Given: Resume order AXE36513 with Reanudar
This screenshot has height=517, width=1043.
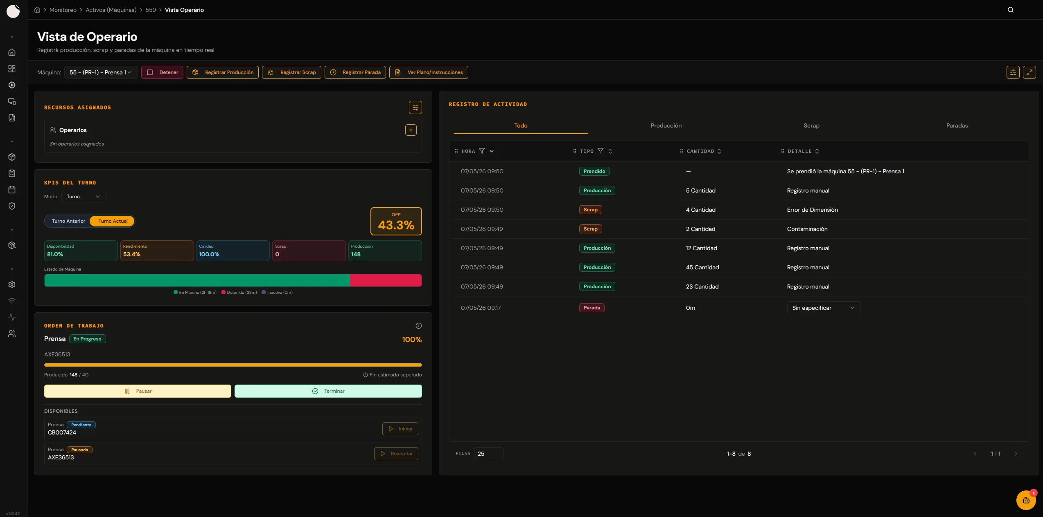Looking at the screenshot, I should pyautogui.click(x=396, y=454).
